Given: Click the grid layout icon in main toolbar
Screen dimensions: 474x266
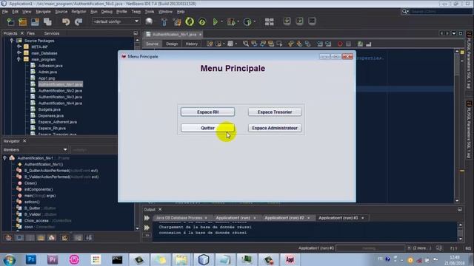Looking at the screenshot, I should tap(269, 21).
